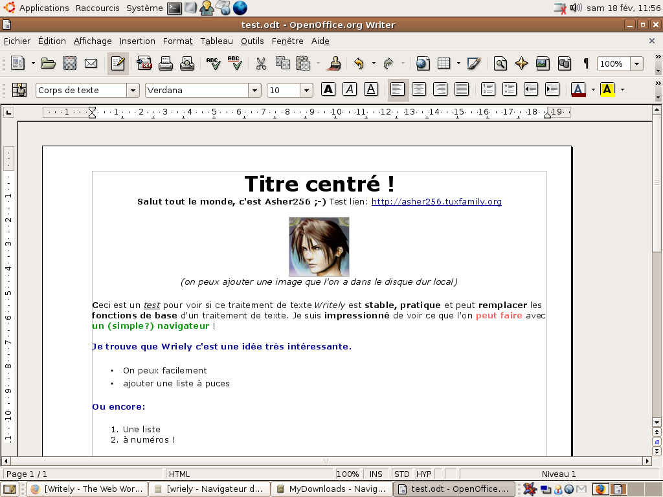Expand the Insert table dropdown arrow

(x=458, y=63)
